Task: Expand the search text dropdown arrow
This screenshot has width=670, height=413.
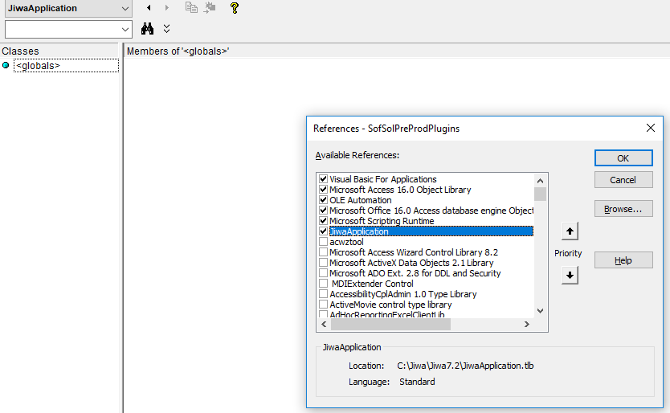Action: (x=125, y=29)
